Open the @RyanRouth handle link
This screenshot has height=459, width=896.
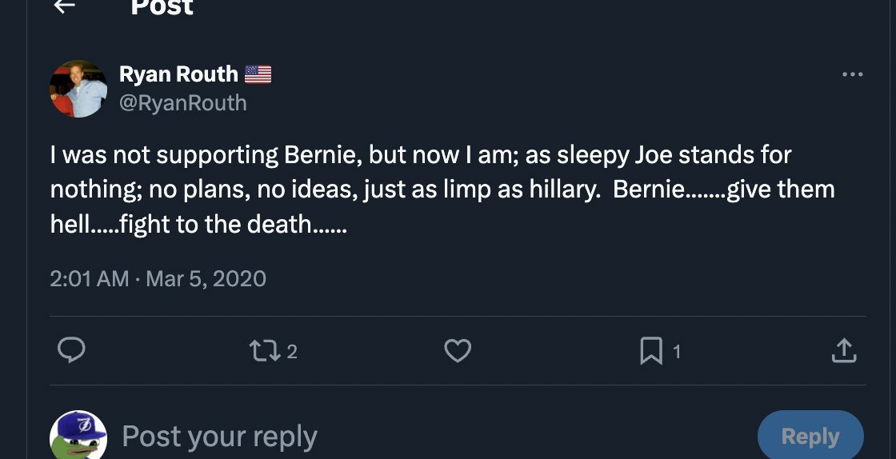(x=182, y=103)
